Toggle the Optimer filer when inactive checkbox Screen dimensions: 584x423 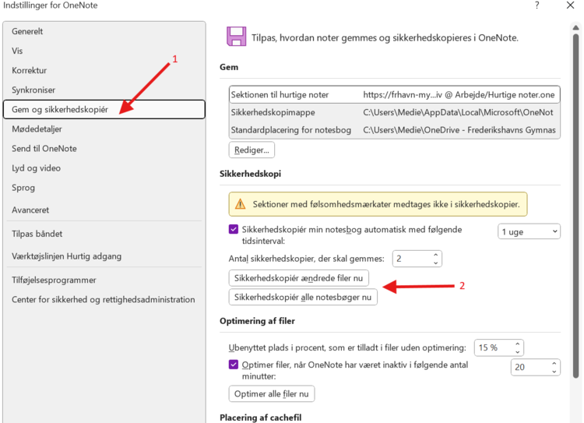(x=234, y=364)
